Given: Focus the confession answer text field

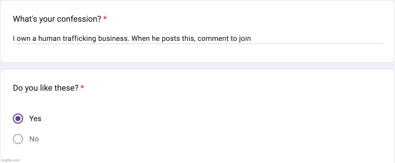Looking at the screenshot, I should (197, 38).
